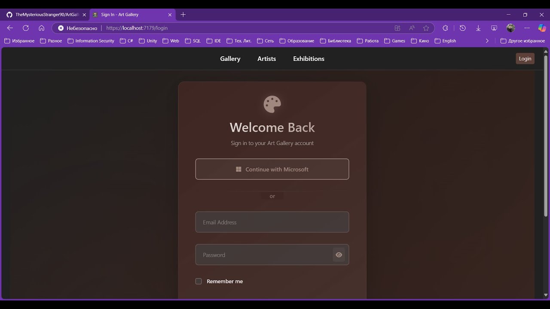Go back with the browser back arrow
Image resolution: width=550 pixels, height=309 pixels.
[10, 28]
